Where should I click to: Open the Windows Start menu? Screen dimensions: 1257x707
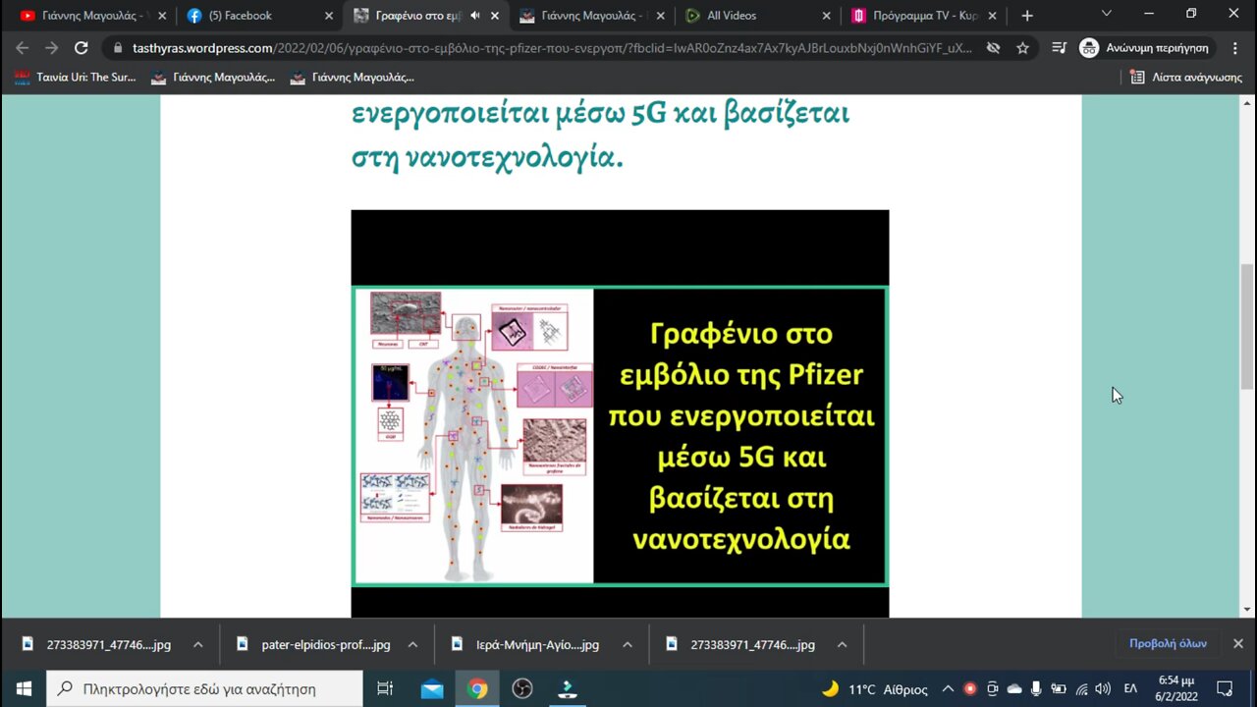24,688
